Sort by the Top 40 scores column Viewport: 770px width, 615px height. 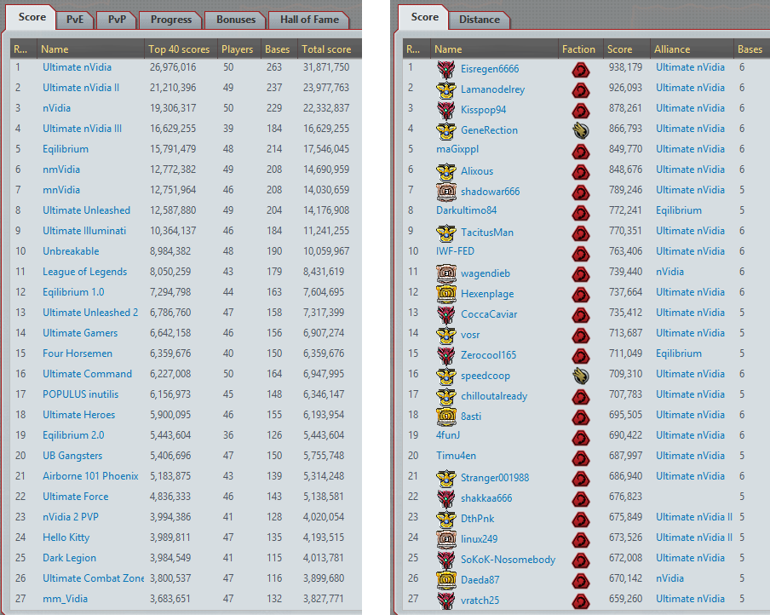coord(179,49)
